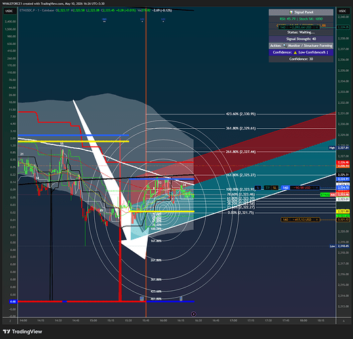The height and width of the screenshot is (339, 353).
Task: Toggle the auto-scale A button at bottom right
Action: point(344,321)
